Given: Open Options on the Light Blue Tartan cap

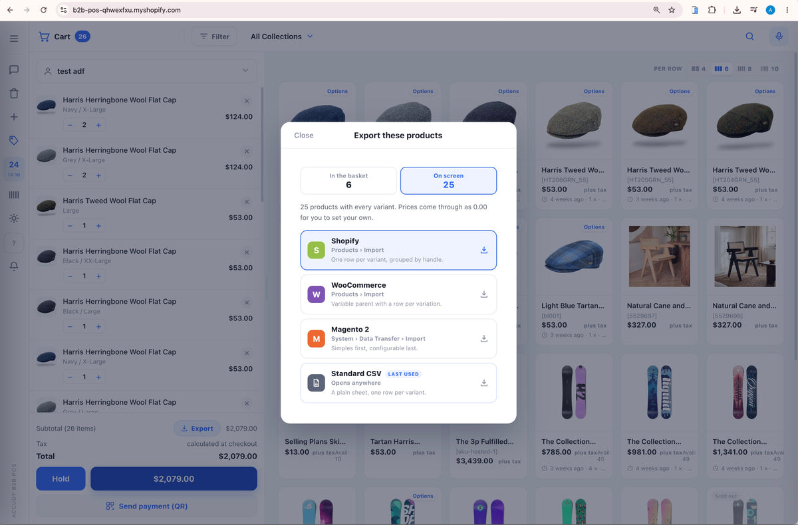Looking at the screenshot, I should (594, 227).
